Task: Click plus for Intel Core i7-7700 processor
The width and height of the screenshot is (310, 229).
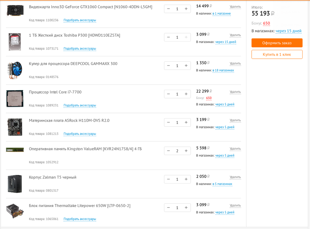Action: 186,94
